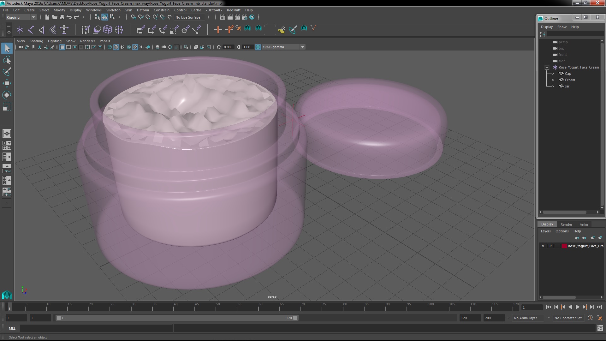Open the Render Settings clapperboard icon
This screenshot has width=606, height=341.
point(244,17)
